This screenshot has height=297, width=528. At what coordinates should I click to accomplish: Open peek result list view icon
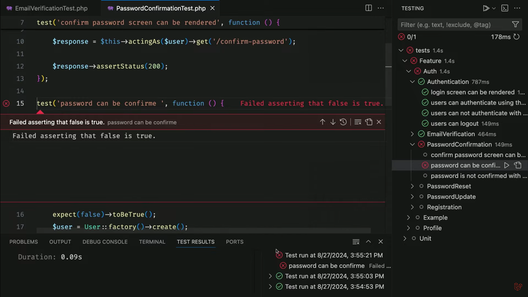[x=358, y=122]
